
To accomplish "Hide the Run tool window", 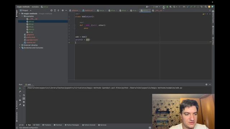I will tap(210, 85).
